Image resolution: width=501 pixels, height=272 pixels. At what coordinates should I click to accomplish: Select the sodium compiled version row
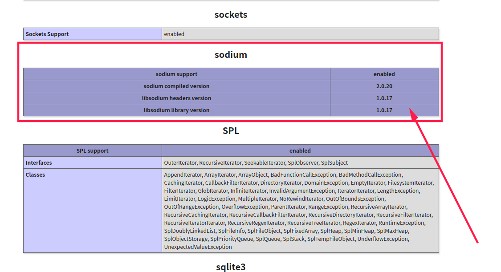pyautogui.click(x=176, y=86)
